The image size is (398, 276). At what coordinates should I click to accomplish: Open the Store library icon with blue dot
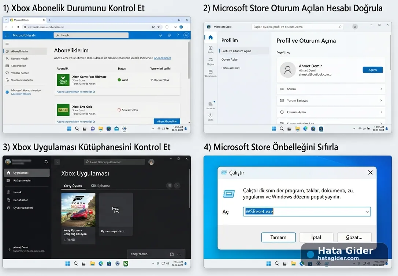(x=211, y=104)
